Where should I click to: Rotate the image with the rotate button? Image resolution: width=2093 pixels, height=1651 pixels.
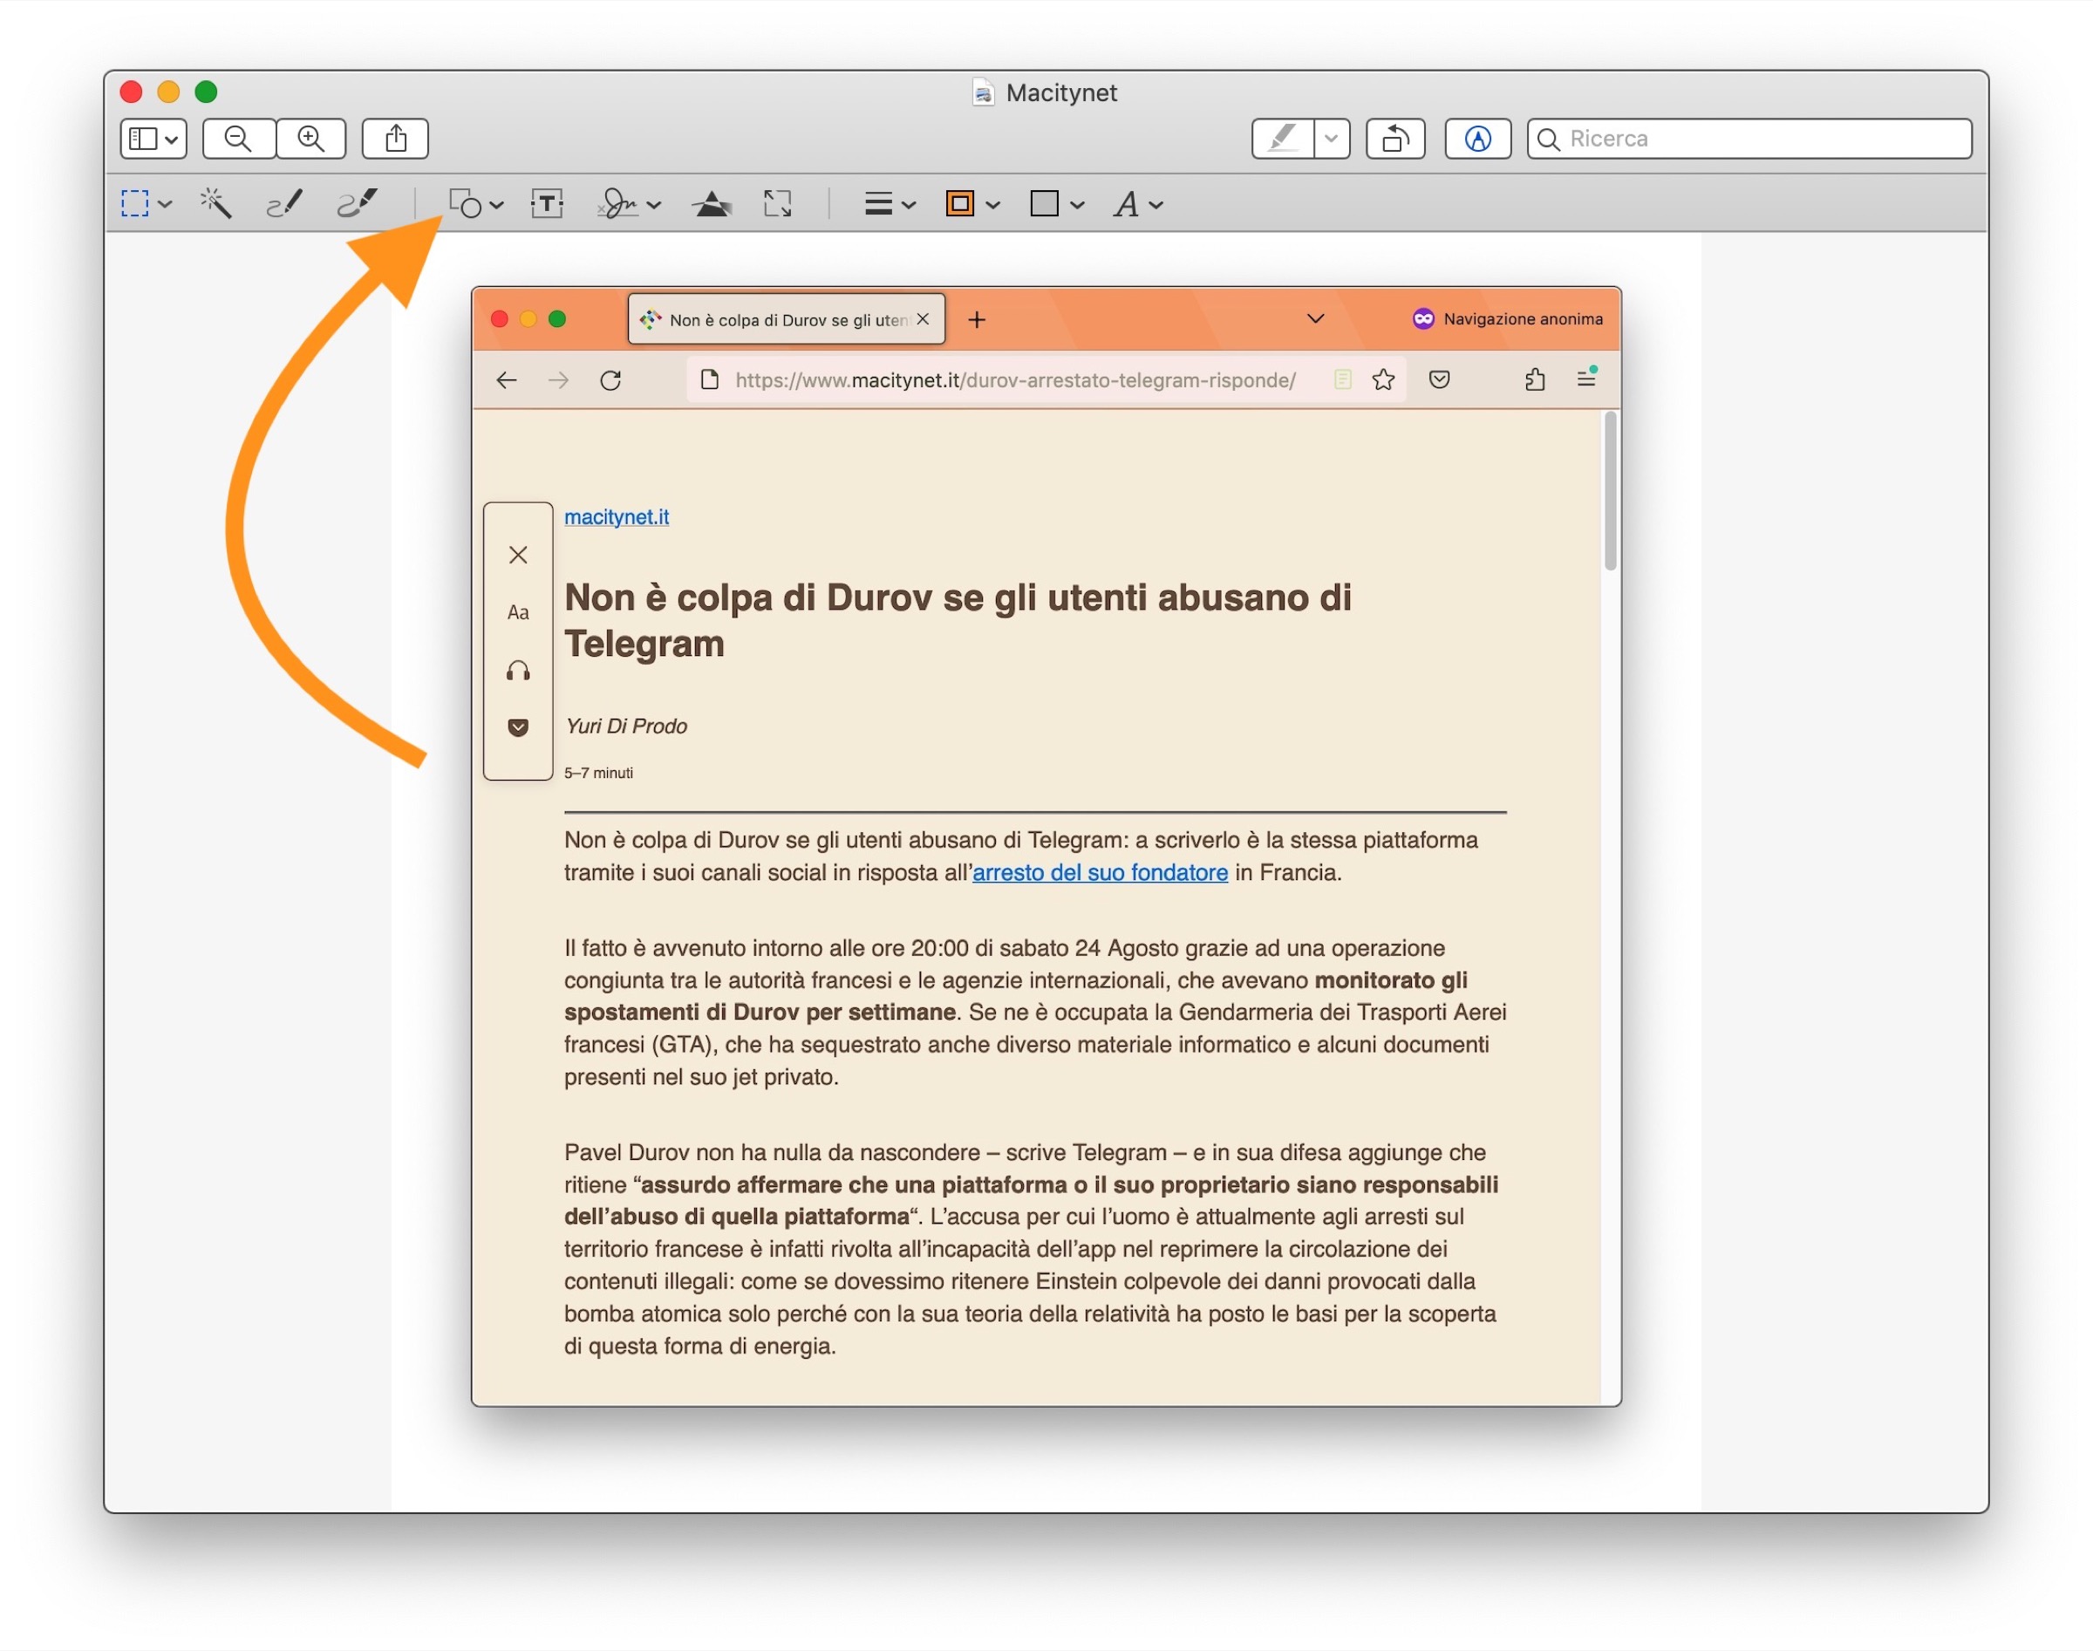(x=1394, y=138)
